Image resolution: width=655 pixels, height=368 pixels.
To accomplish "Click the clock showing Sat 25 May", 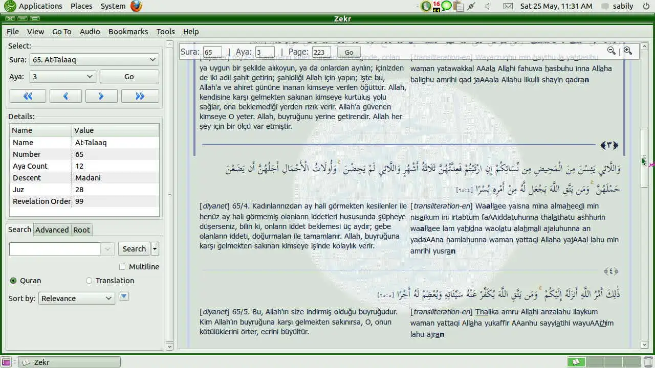I will coord(556,6).
